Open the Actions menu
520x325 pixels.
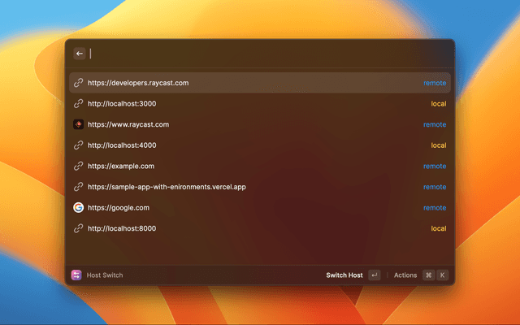(405, 275)
